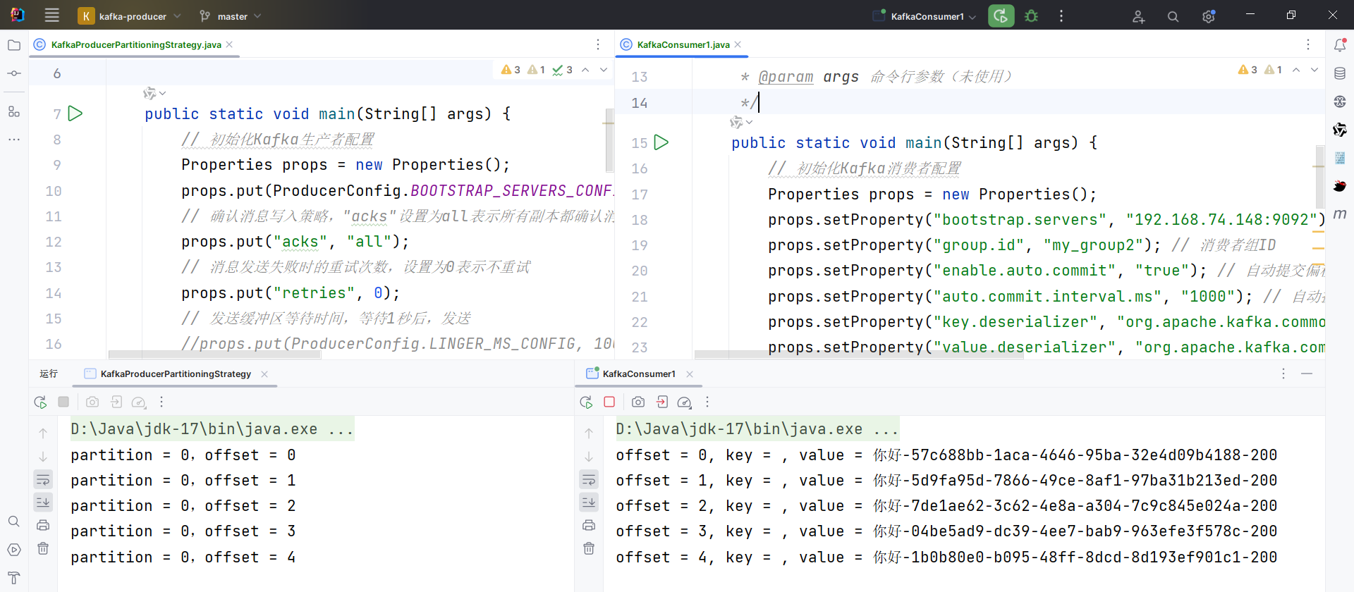Open IDE settings gear icon

tap(1209, 16)
